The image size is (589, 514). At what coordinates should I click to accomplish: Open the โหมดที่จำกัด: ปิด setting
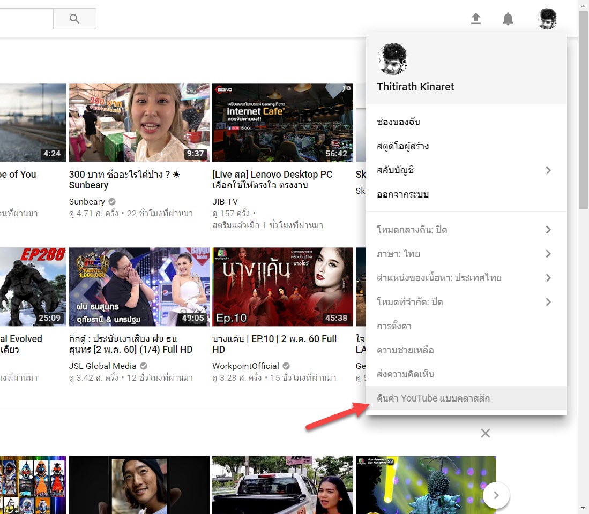pyautogui.click(x=465, y=302)
